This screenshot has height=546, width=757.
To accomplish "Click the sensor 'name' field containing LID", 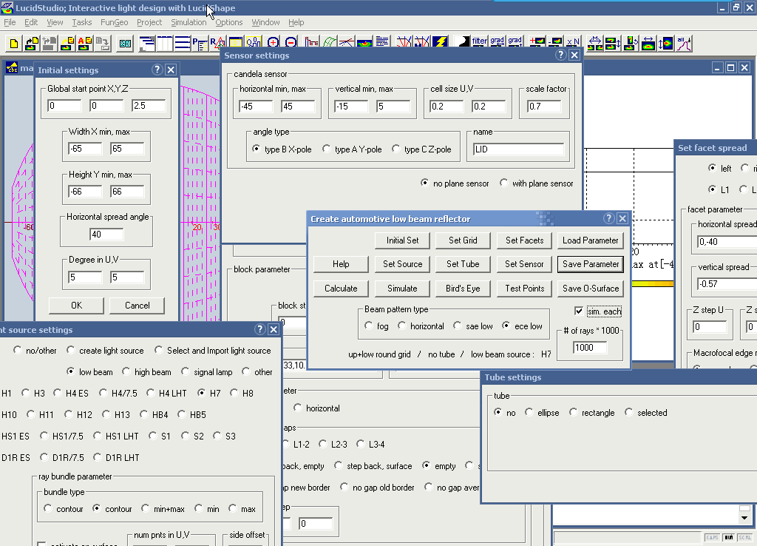I will tap(518, 149).
